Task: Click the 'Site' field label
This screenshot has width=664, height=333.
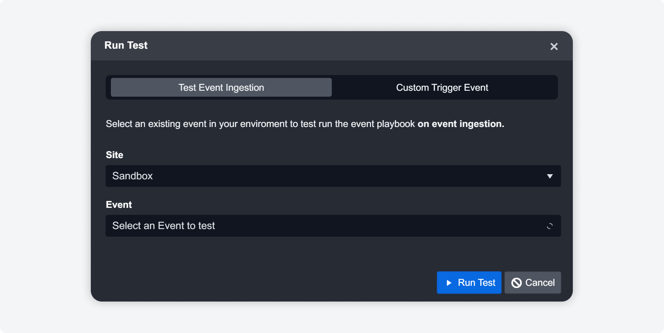Action: 114,155
